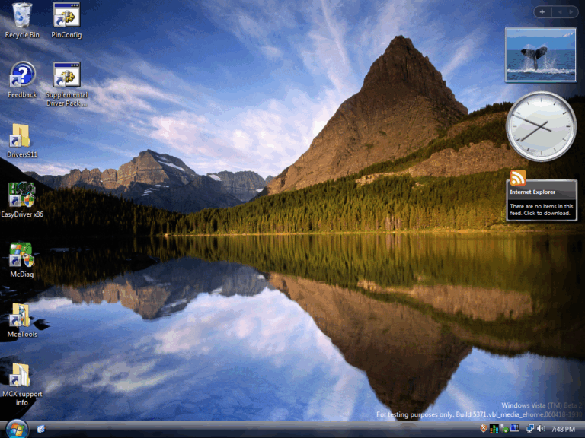
Task: Click the Windows Start orb
Action: [15, 429]
